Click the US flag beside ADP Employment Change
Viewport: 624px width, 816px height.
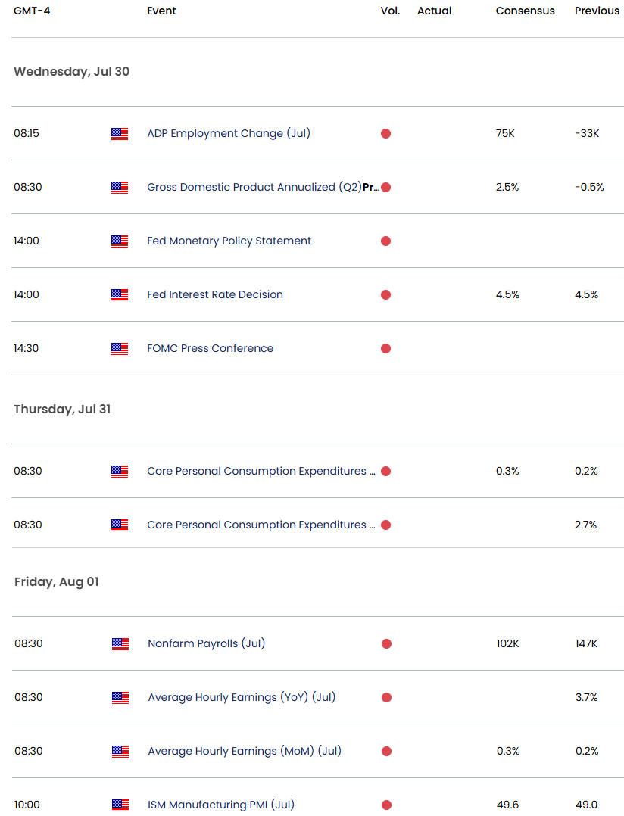pyautogui.click(x=120, y=134)
